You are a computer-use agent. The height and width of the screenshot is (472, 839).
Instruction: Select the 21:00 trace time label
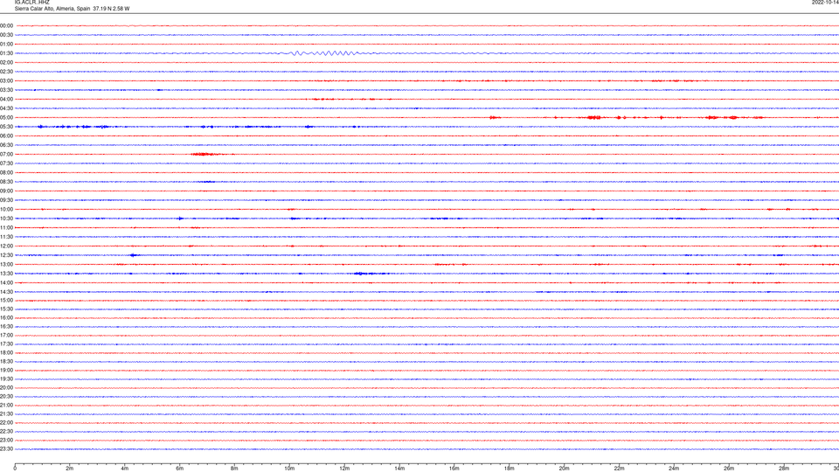coord(6,405)
